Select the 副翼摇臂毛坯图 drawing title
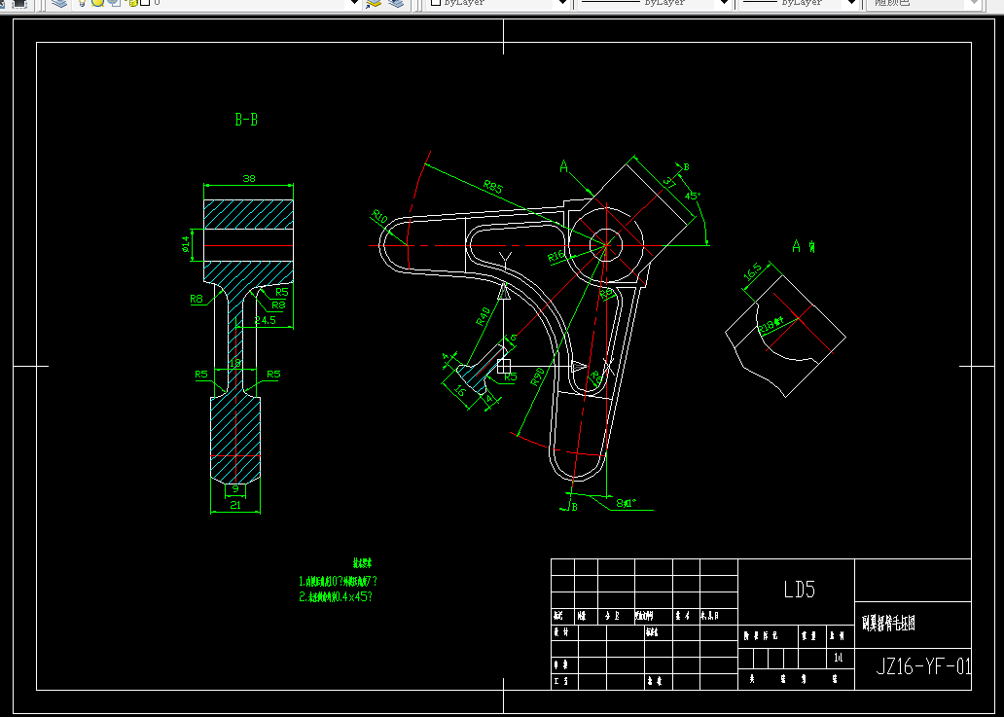The image size is (1004, 717). click(x=889, y=623)
